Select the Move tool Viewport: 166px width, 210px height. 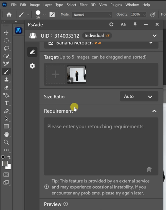6,33
